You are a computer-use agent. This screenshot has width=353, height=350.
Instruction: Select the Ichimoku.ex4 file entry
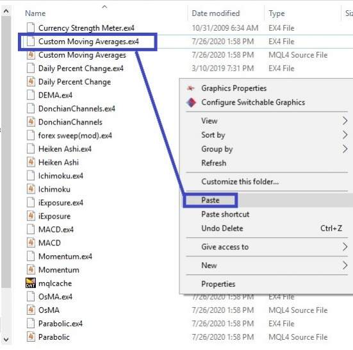point(61,176)
